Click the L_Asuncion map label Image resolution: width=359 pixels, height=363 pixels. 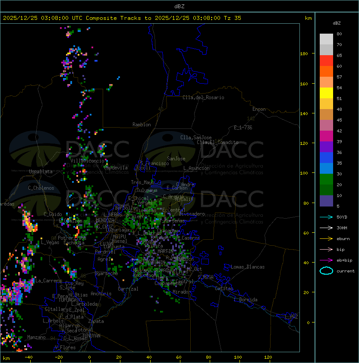(x=196, y=168)
